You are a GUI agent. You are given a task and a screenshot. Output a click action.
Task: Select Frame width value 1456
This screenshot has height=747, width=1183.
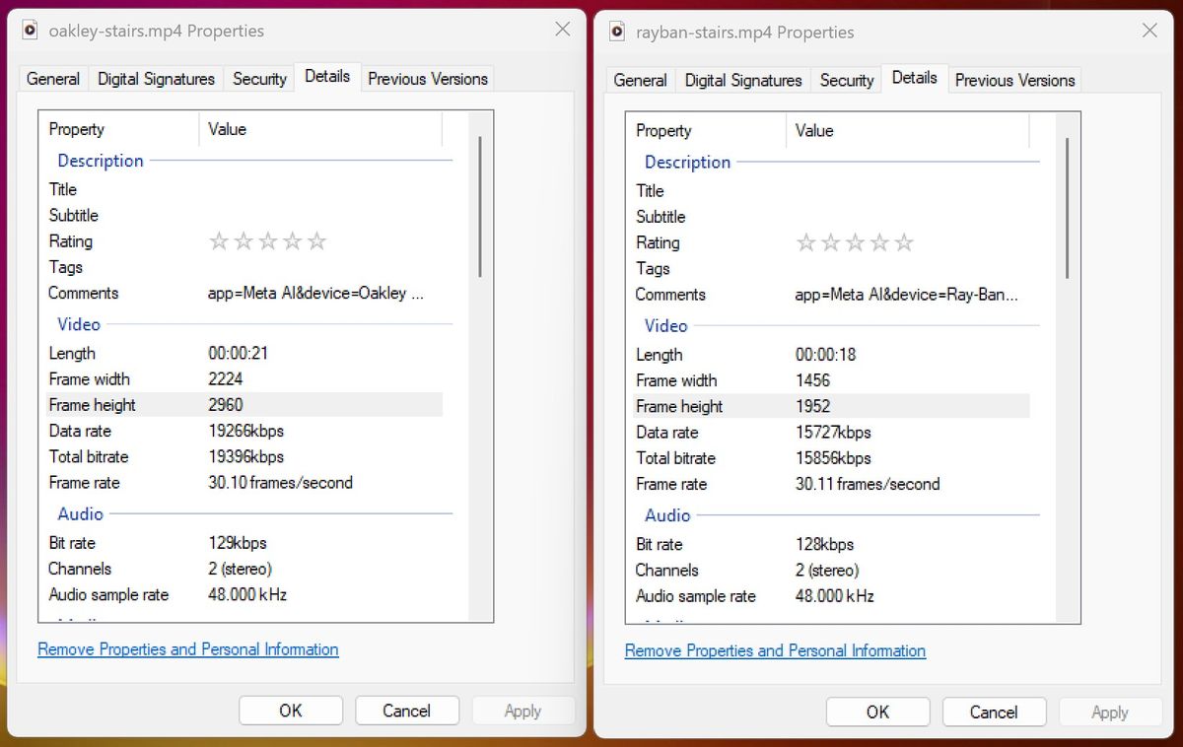pos(813,379)
